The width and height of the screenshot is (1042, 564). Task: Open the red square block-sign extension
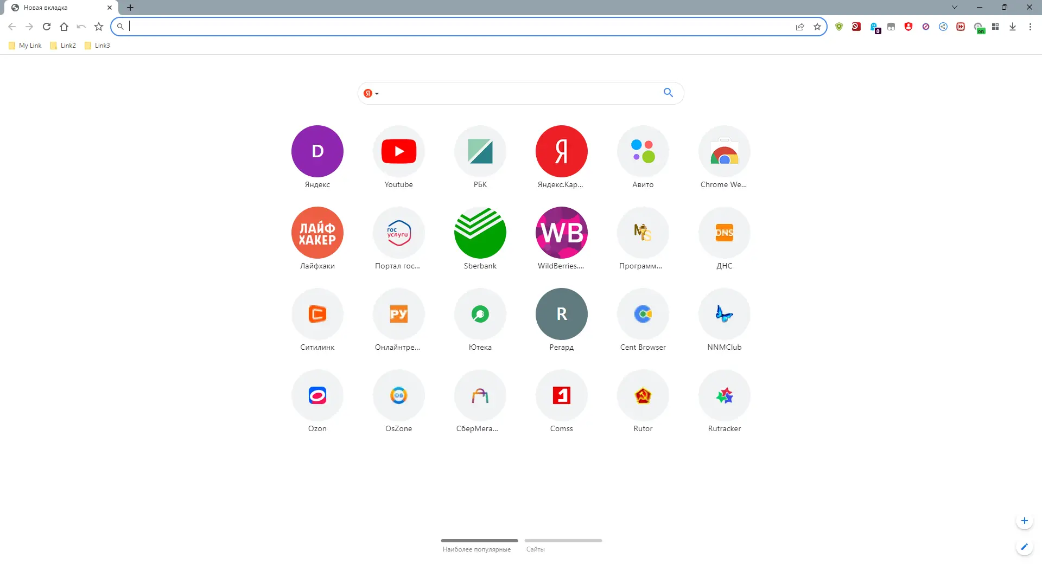tap(856, 27)
